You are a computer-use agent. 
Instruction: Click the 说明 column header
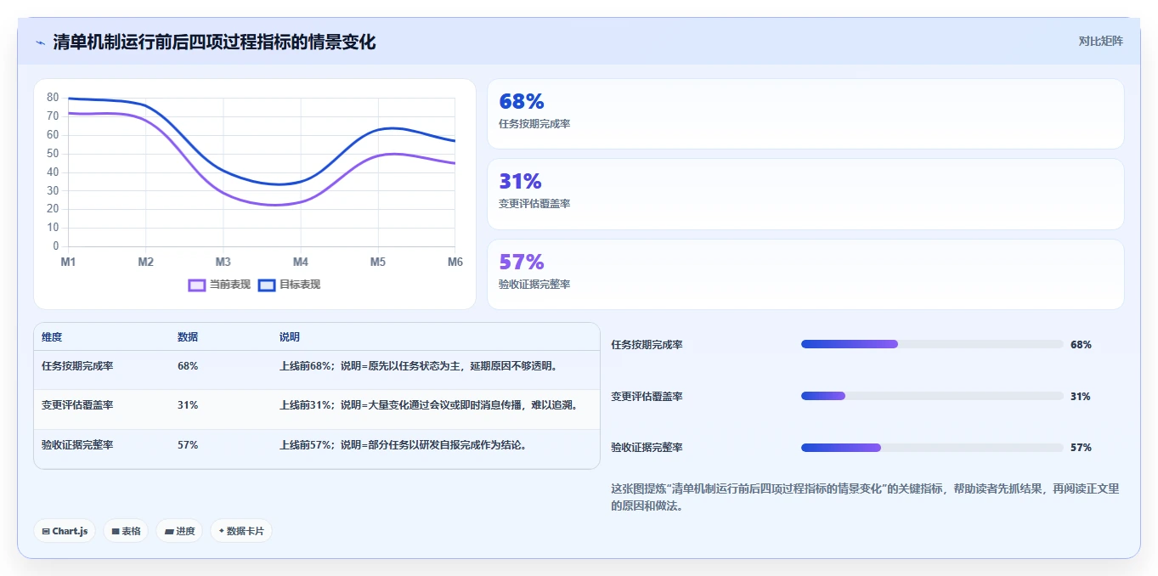coord(290,337)
